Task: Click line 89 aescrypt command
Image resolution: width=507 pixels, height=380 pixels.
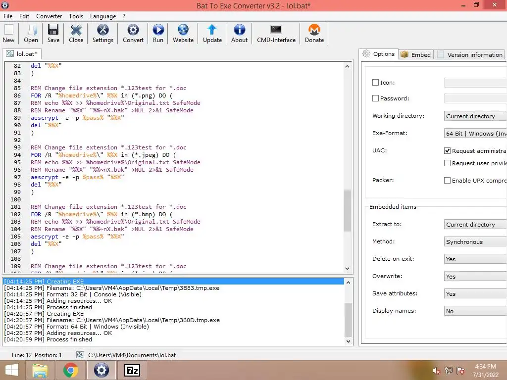Action: tap(77, 118)
